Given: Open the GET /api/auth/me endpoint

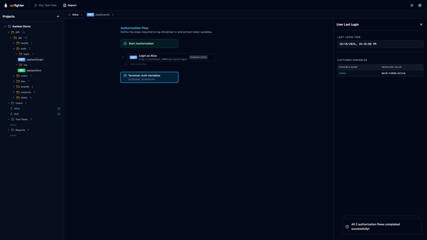Looking at the screenshot, I should [x=30, y=70].
